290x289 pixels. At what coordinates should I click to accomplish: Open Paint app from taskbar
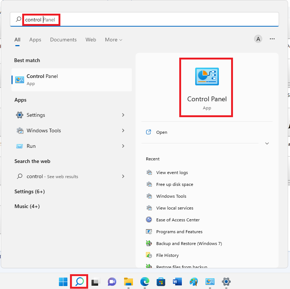(x=194, y=282)
